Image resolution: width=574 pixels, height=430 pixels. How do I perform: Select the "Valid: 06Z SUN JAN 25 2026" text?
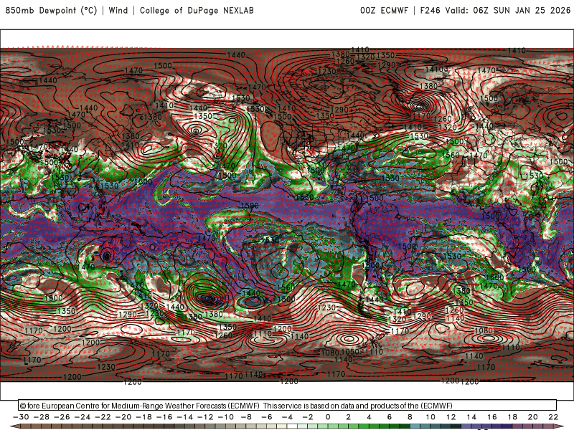pos(508,10)
